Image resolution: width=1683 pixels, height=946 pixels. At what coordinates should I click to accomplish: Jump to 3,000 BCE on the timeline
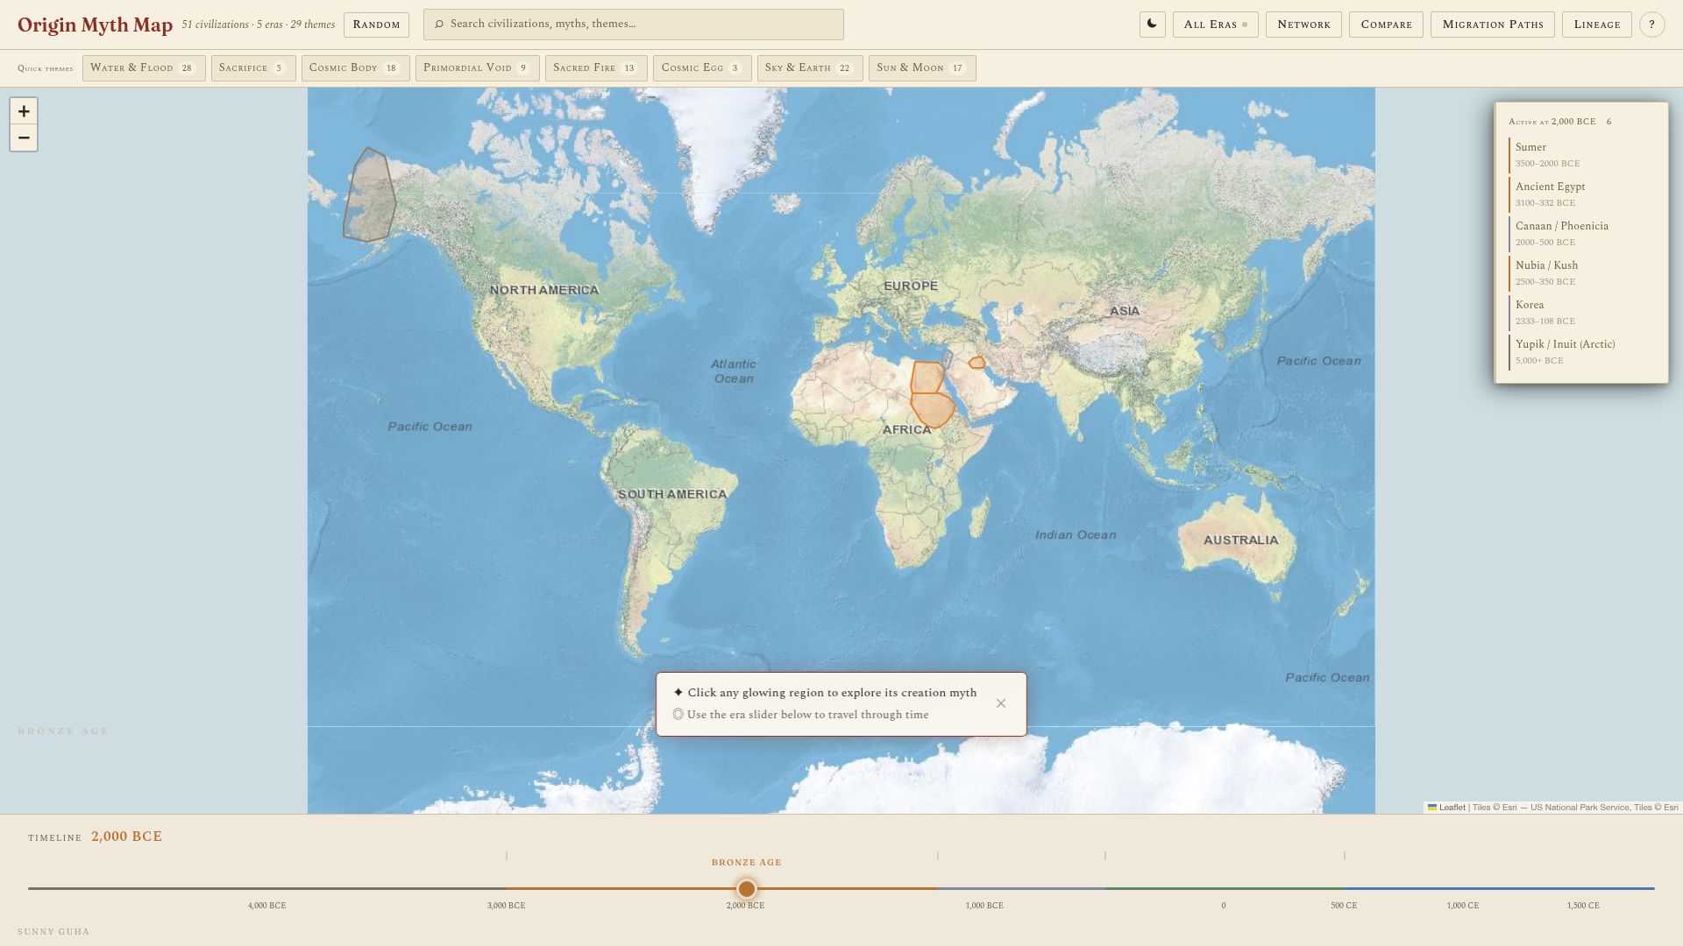(x=507, y=906)
